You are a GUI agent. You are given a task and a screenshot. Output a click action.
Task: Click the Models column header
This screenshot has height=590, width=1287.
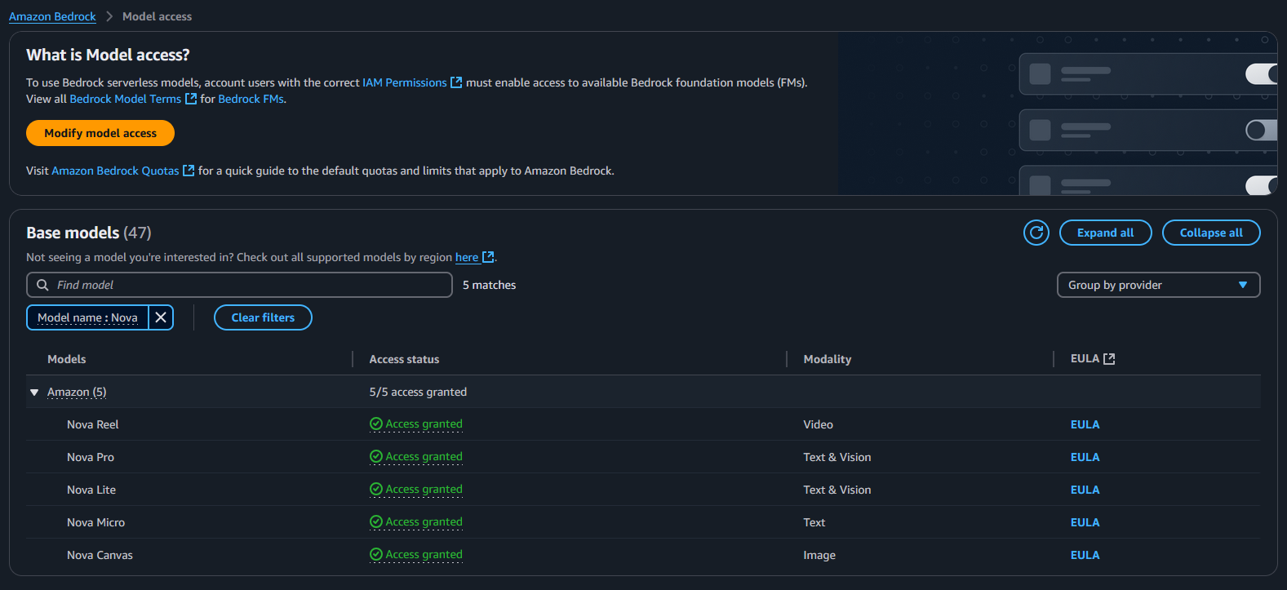pyautogui.click(x=67, y=359)
